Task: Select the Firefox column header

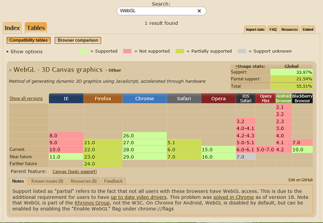Action: click(x=103, y=99)
